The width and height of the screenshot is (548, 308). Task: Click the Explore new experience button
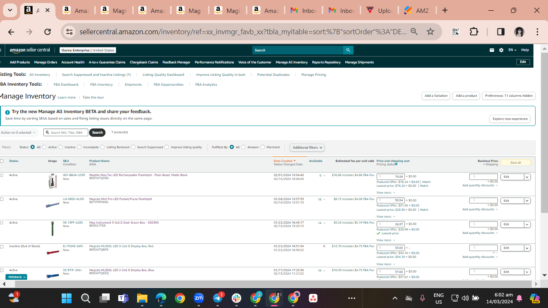[510, 119]
